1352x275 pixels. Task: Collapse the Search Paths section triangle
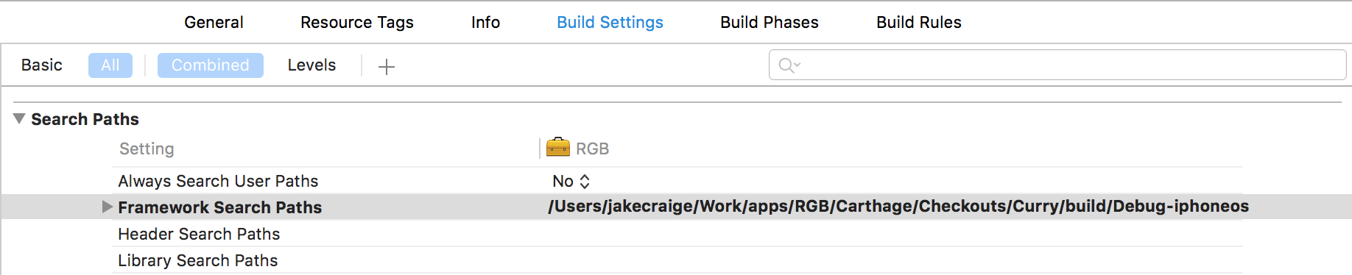pos(19,118)
